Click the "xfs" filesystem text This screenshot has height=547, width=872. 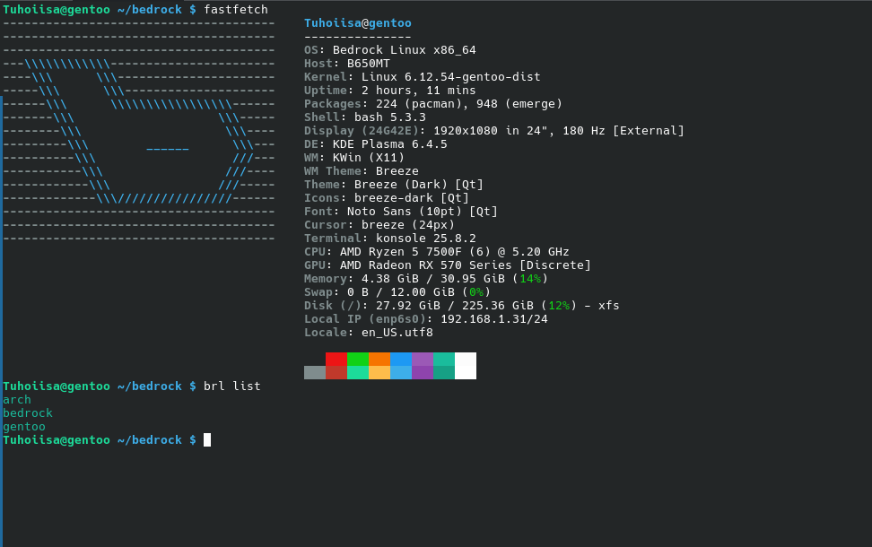(609, 305)
